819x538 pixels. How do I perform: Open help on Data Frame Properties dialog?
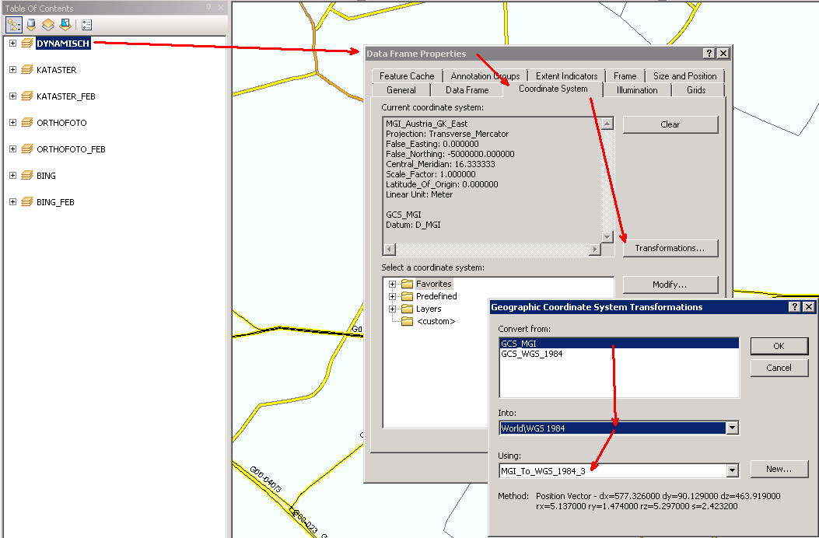[x=709, y=53]
